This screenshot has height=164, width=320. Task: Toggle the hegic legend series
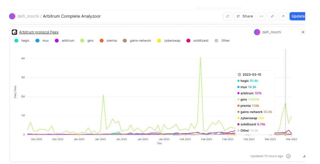point(22,41)
